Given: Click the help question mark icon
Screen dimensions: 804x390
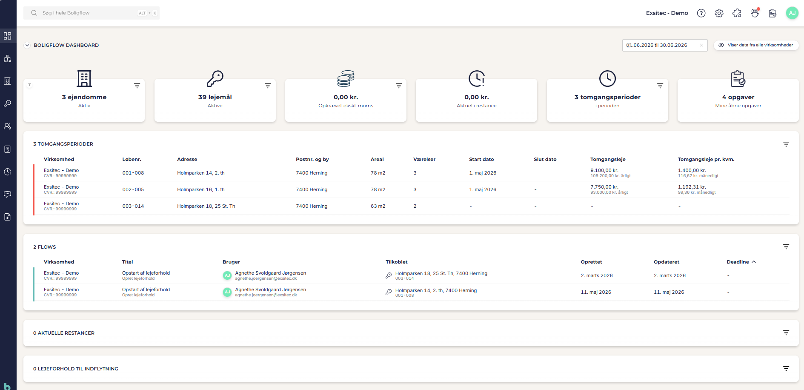Looking at the screenshot, I should pyautogui.click(x=701, y=13).
